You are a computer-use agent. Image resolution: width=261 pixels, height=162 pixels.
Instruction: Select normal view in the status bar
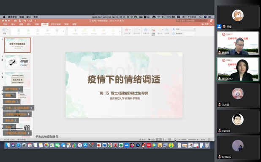[x=159, y=140]
